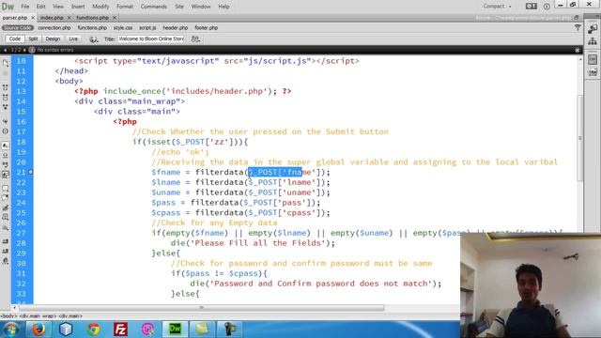The image size is (601, 338).
Task: Open VirtualBox cube icon in taskbar
Action: coord(66,330)
